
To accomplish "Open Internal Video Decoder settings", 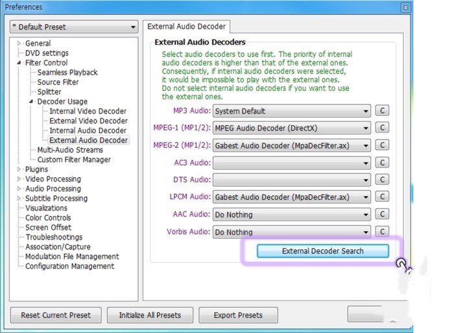I will click(88, 111).
